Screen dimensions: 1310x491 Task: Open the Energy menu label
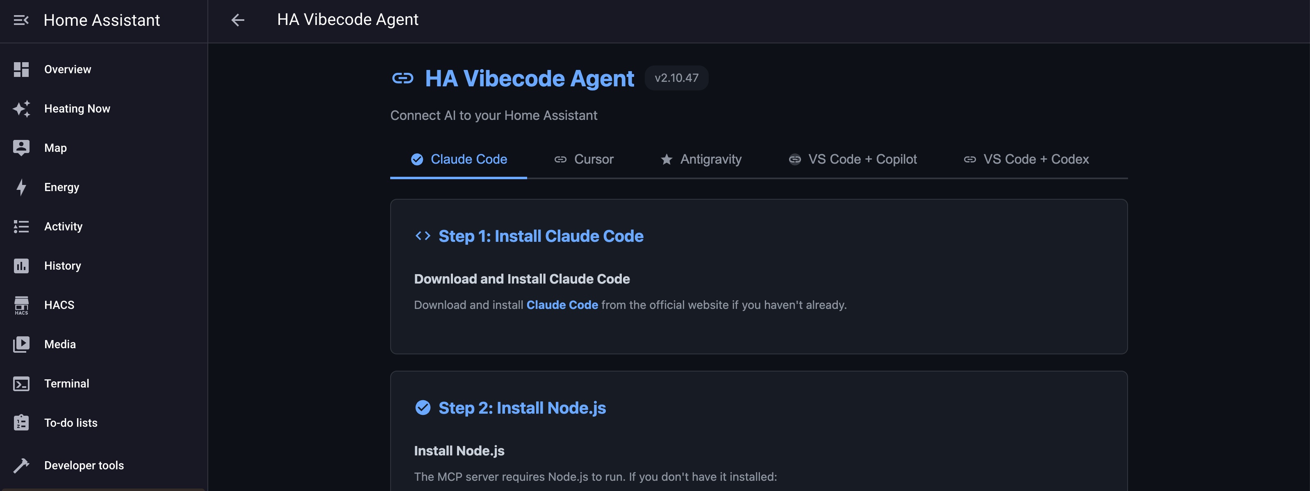(x=61, y=187)
